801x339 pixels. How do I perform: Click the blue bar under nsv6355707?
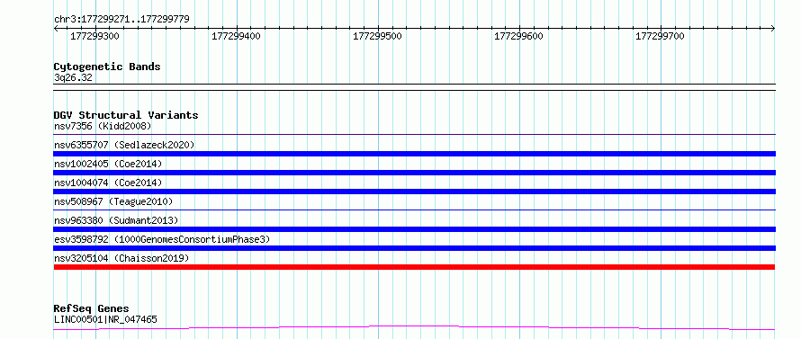click(x=414, y=154)
